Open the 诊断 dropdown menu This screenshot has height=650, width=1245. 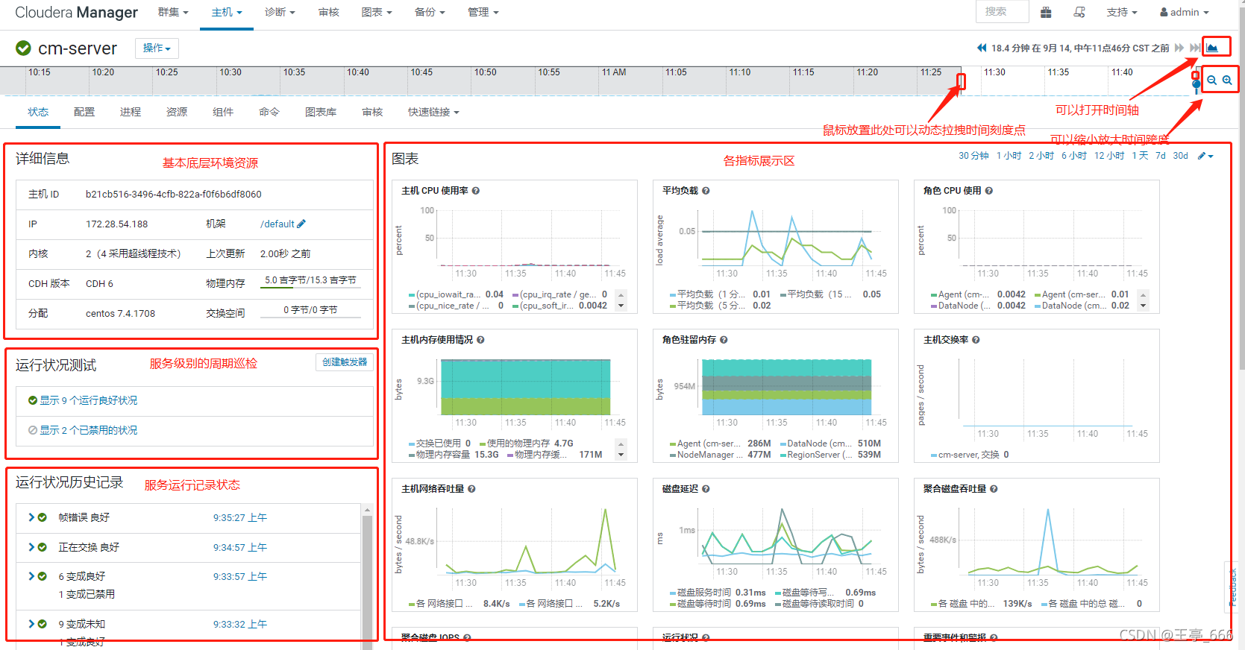[280, 12]
